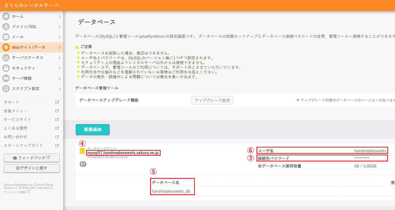Click the データベース管理ツール heading

point(97,88)
